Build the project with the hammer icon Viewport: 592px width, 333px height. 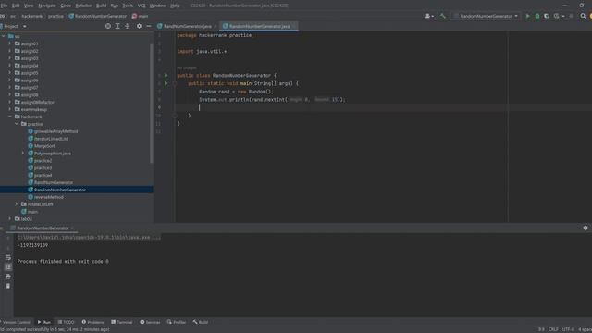(x=443, y=17)
